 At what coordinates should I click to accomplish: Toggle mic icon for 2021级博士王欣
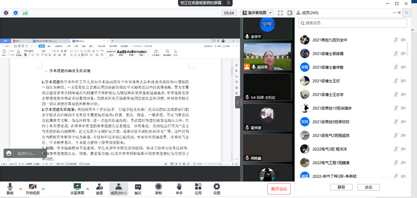(396, 81)
